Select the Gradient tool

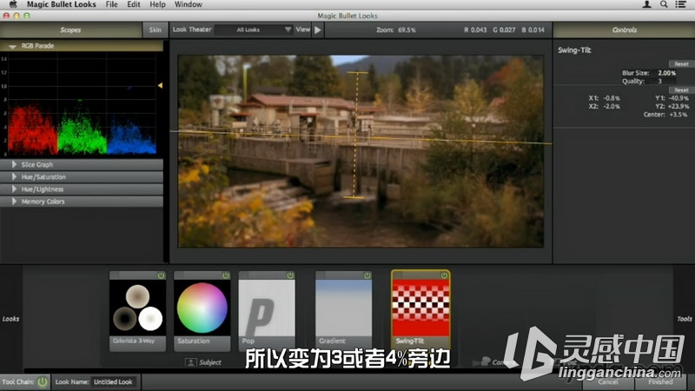pos(343,312)
